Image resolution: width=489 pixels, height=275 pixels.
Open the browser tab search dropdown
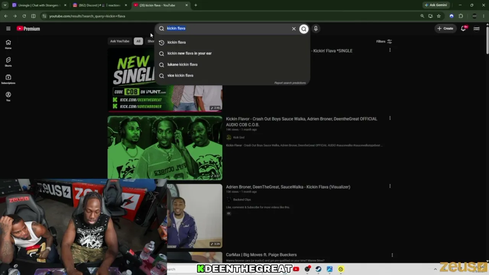5,5
